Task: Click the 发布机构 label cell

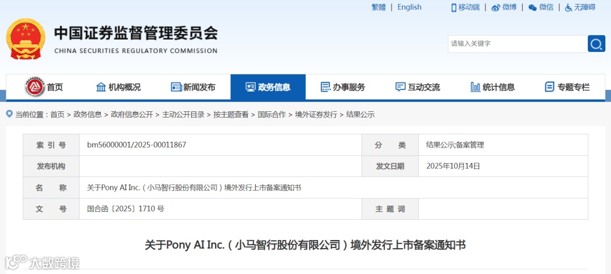Action: [x=51, y=166]
